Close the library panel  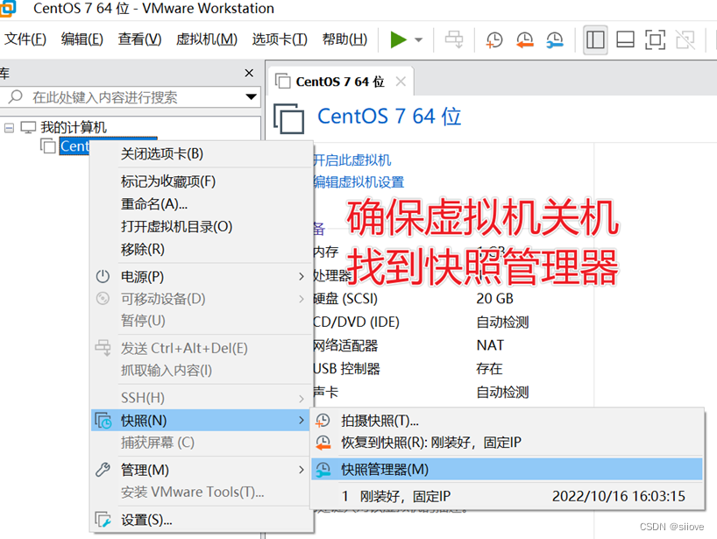click(x=249, y=73)
